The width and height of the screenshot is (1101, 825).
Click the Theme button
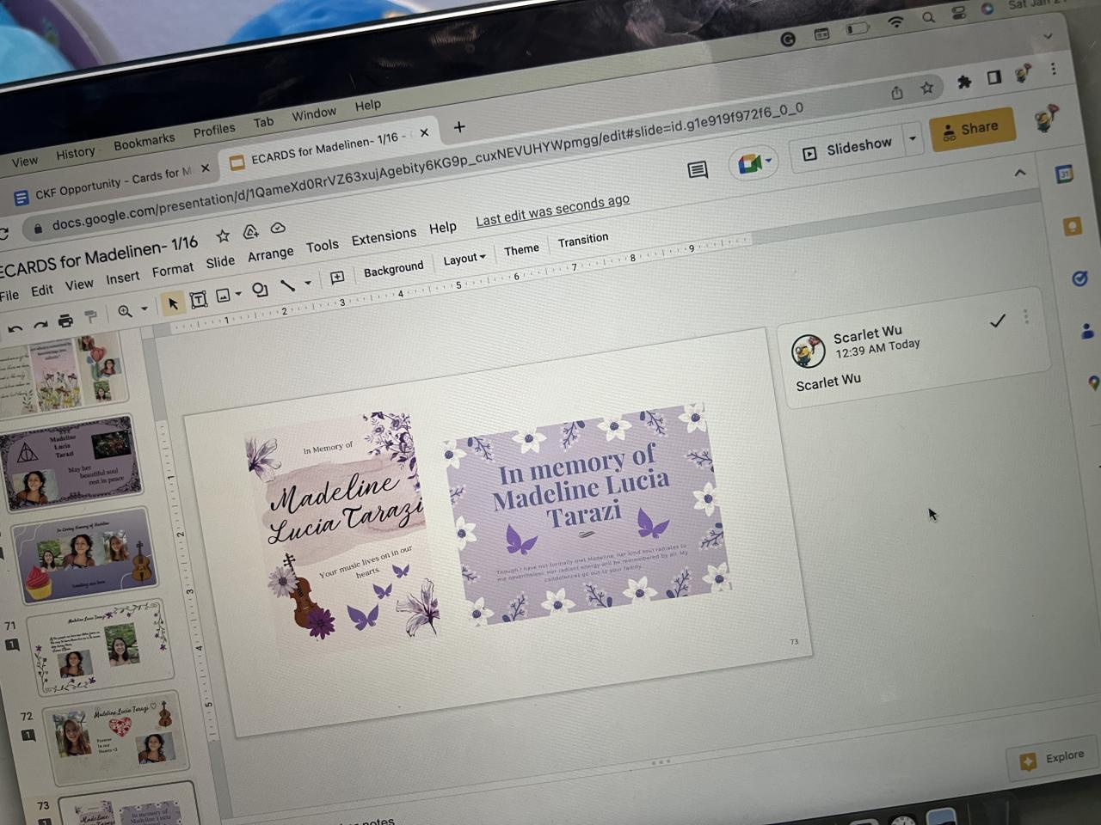tap(521, 249)
